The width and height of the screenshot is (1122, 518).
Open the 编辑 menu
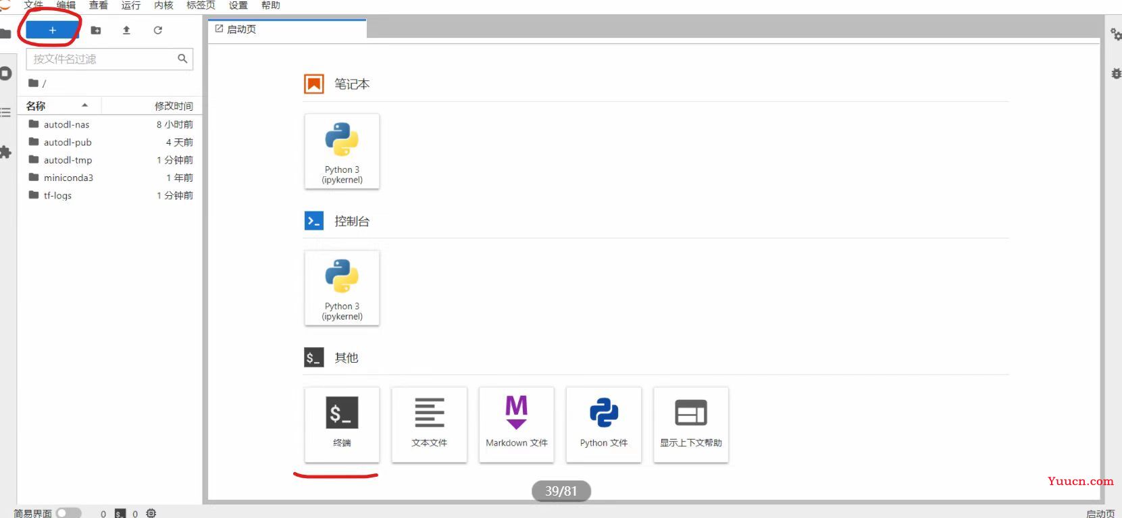66,5
